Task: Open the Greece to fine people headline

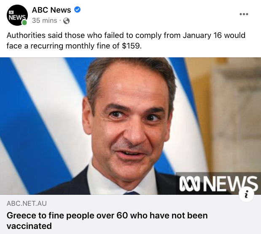Action: click(x=107, y=221)
